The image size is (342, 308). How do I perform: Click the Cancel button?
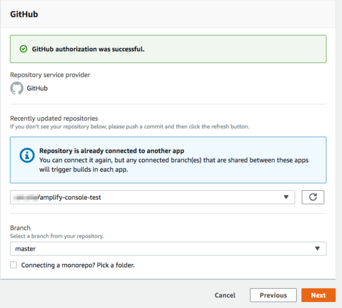point(225,295)
